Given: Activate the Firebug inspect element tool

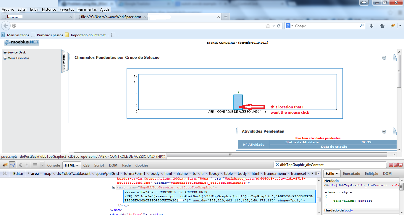Looking at the screenshot, I should point(12,165).
